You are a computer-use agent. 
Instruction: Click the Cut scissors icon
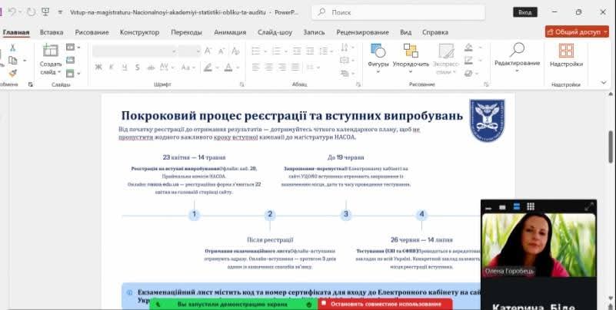[x=12, y=48]
